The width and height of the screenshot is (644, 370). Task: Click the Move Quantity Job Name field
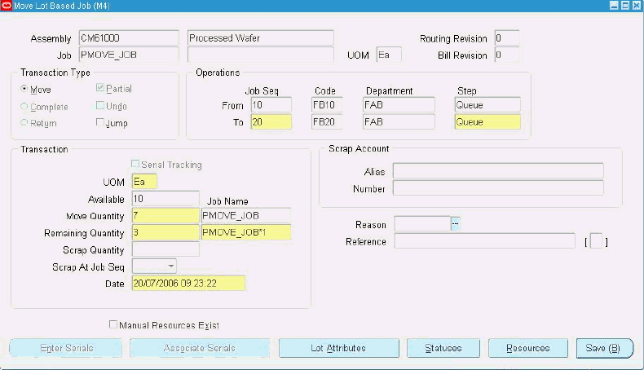pos(246,216)
